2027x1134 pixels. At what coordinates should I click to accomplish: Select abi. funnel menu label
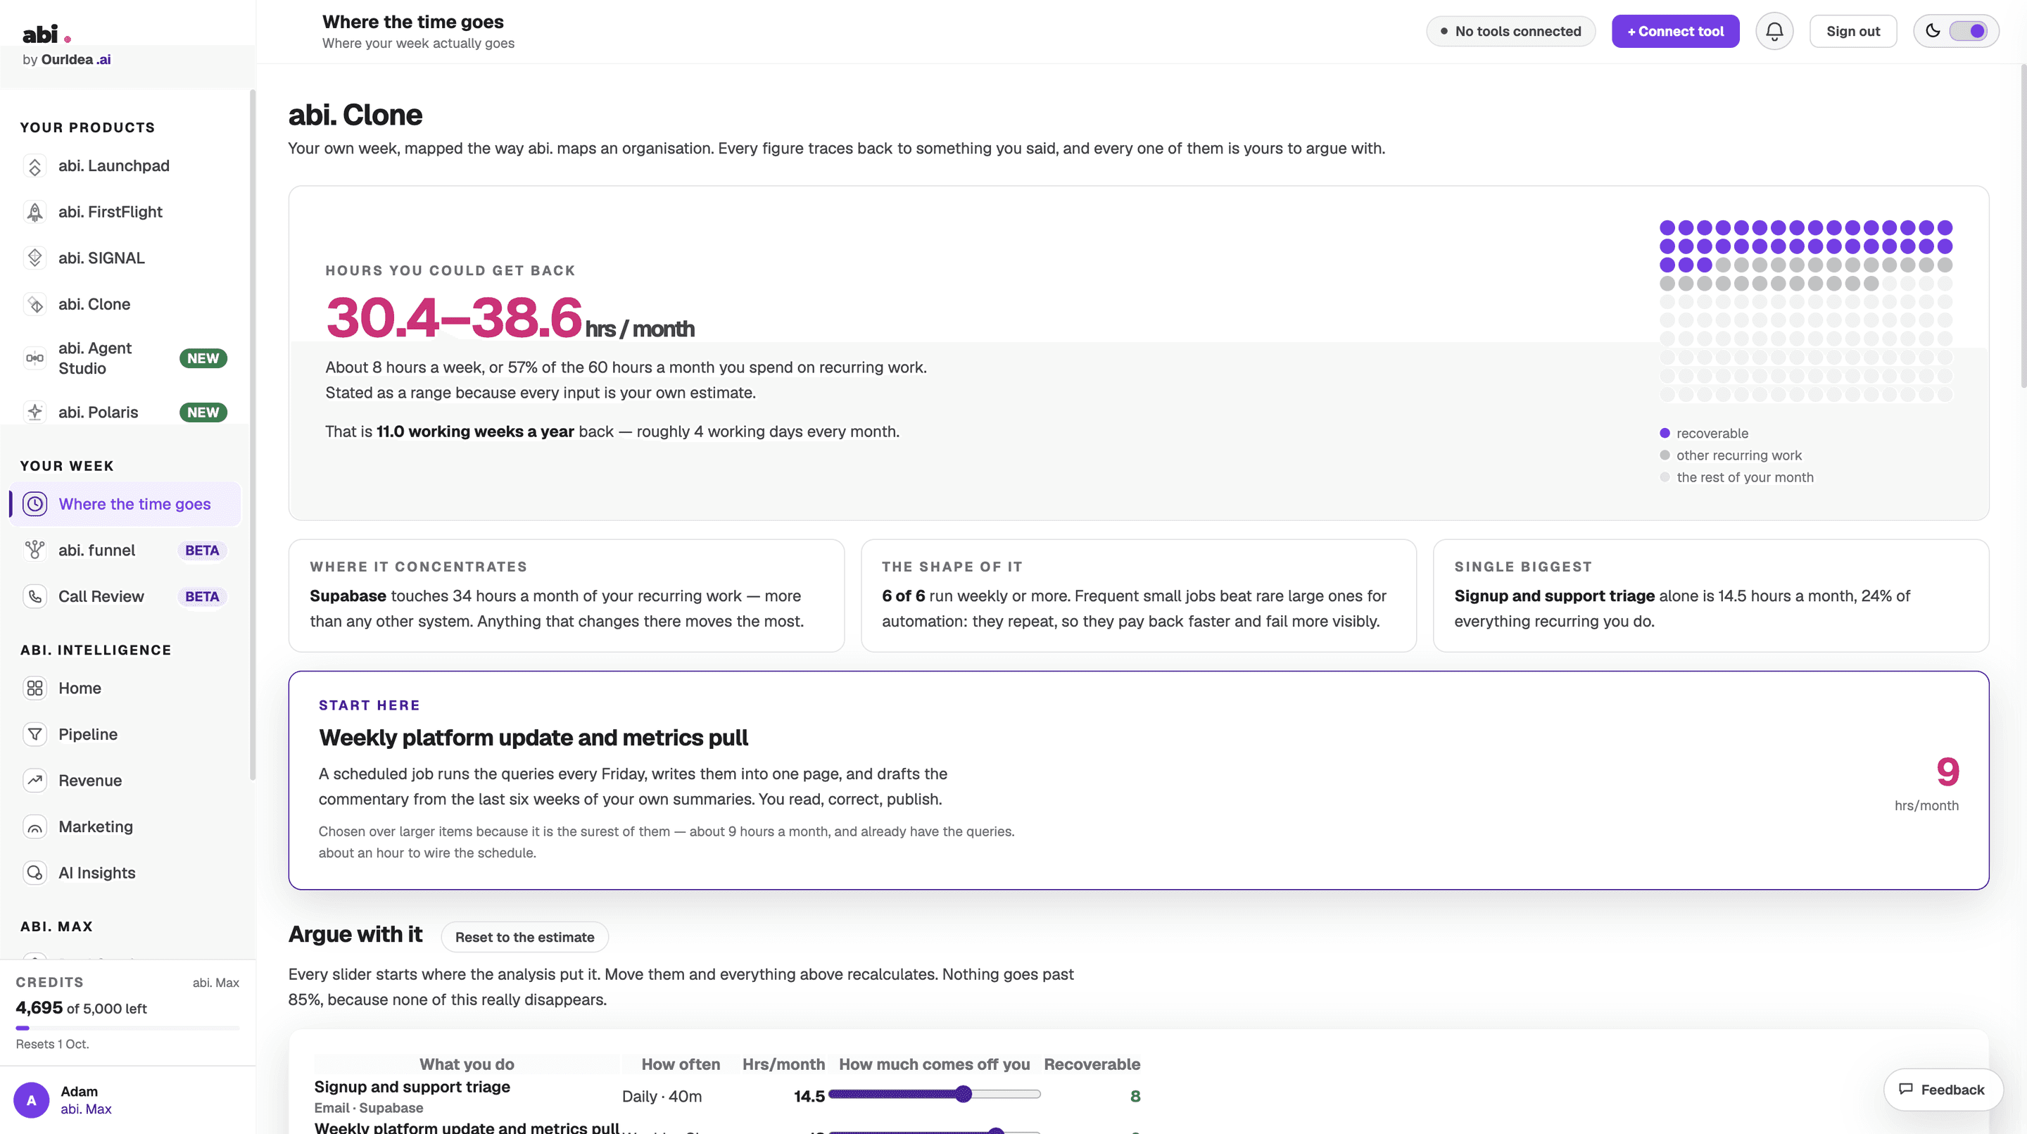pos(97,551)
